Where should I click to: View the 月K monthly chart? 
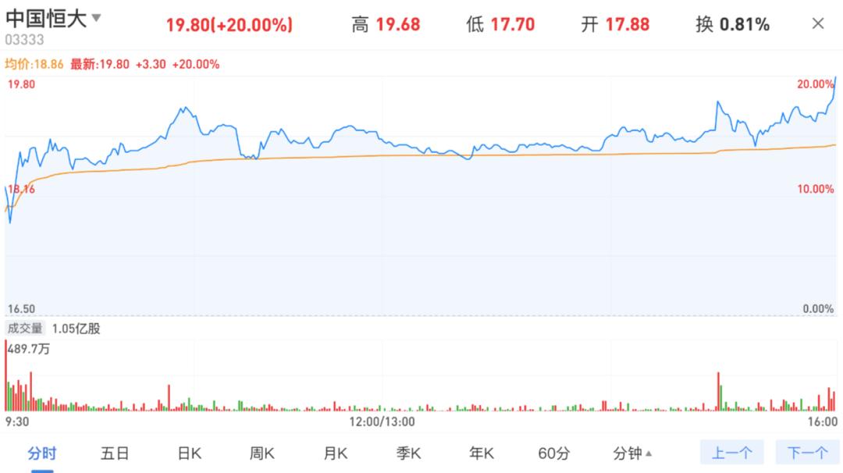coord(334,453)
